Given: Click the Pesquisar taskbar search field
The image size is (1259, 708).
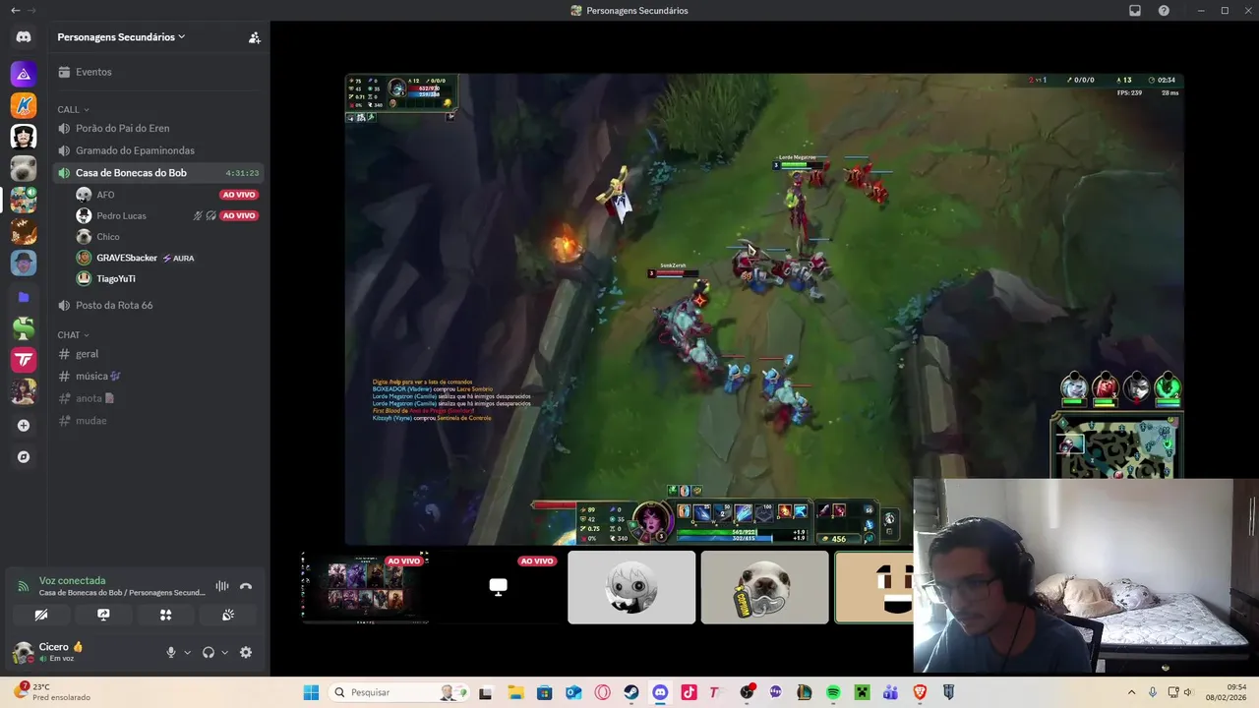Looking at the screenshot, I should click(397, 692).
